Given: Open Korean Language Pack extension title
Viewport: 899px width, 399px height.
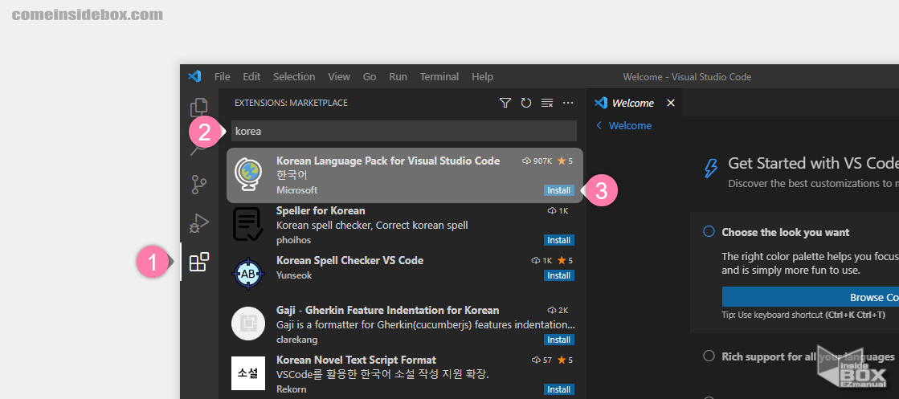Looking at the screenshot, I should click(388, 161).
